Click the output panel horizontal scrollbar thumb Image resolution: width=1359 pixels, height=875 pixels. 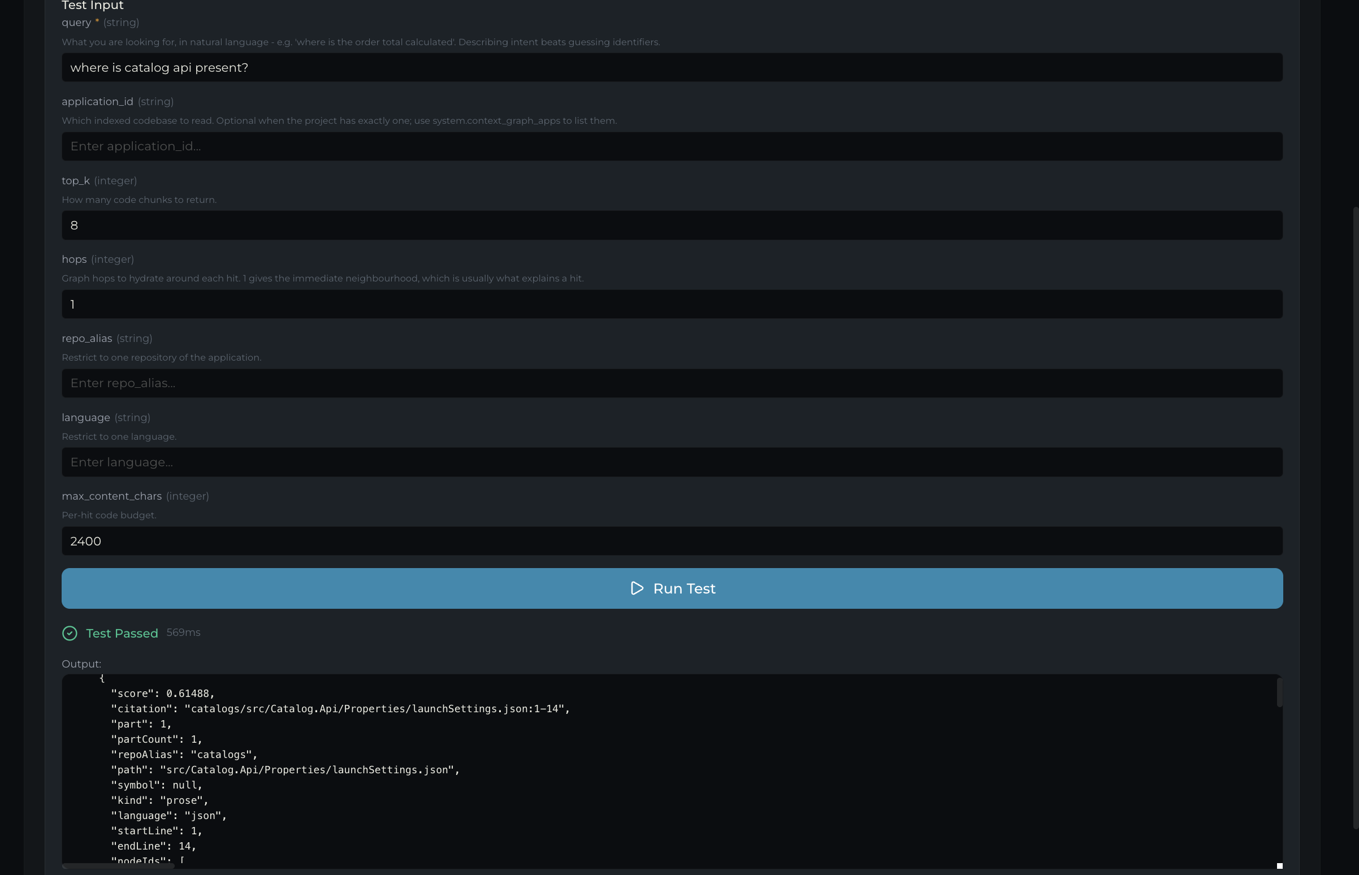coord(118,866)
